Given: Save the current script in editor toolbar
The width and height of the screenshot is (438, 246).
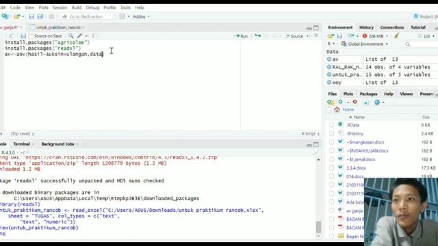Looking at the screenshot, I should pos(23,36).
